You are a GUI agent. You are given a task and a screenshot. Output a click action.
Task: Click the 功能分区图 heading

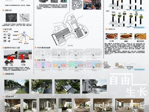41,60
